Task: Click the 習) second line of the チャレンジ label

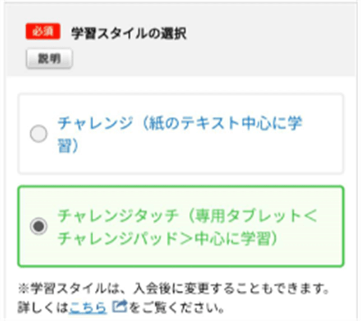Action: 68,145
